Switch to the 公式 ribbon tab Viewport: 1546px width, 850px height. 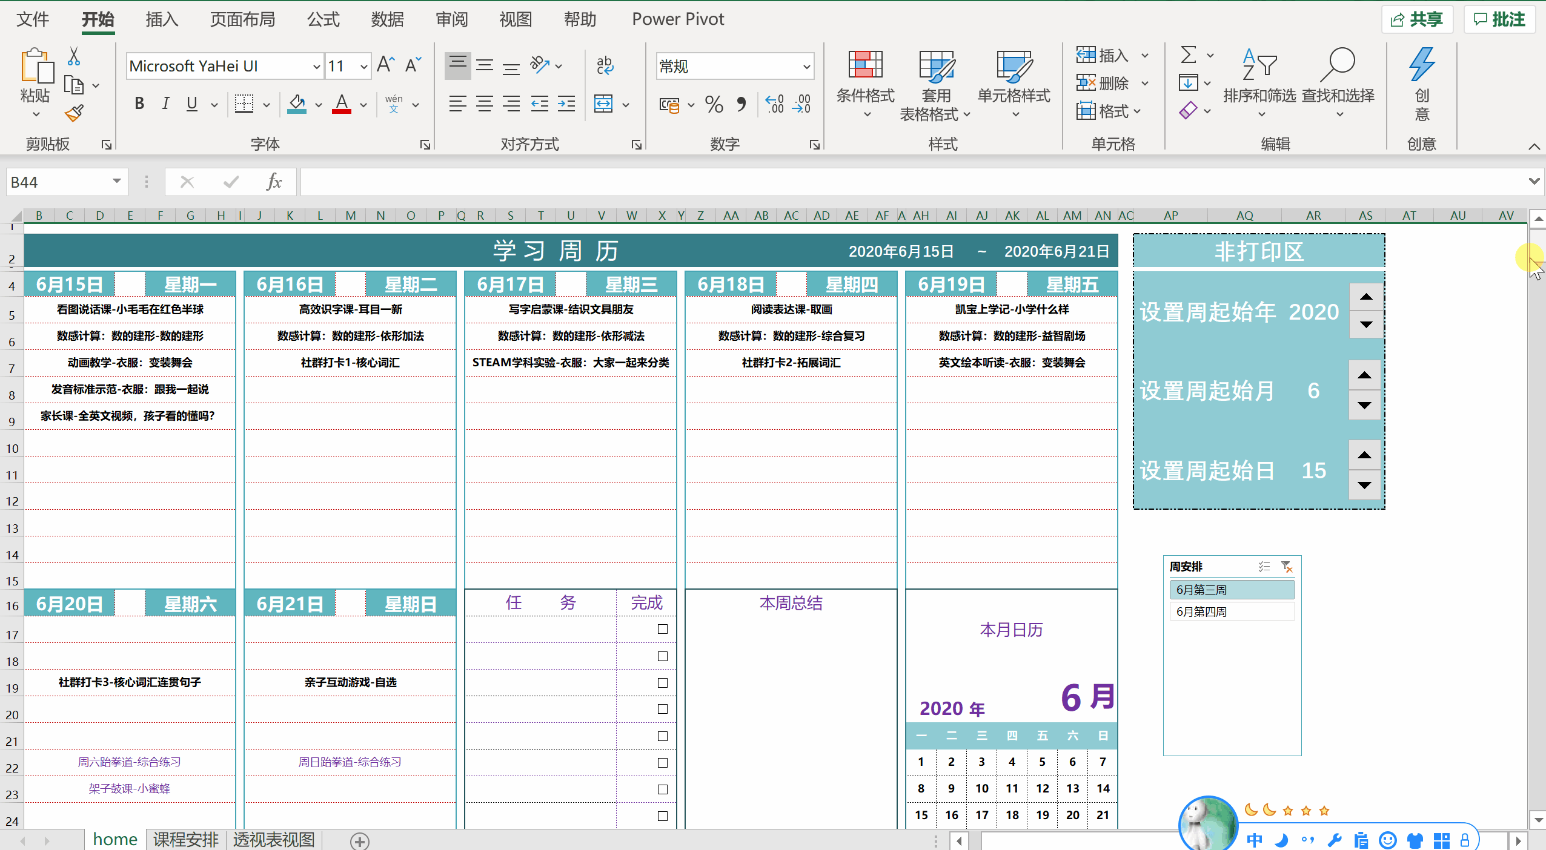coord(323,19)
